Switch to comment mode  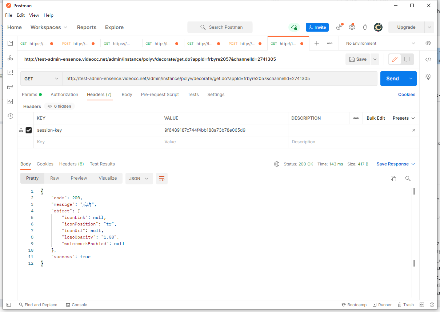pyautogui.click(x=407, y=59)
